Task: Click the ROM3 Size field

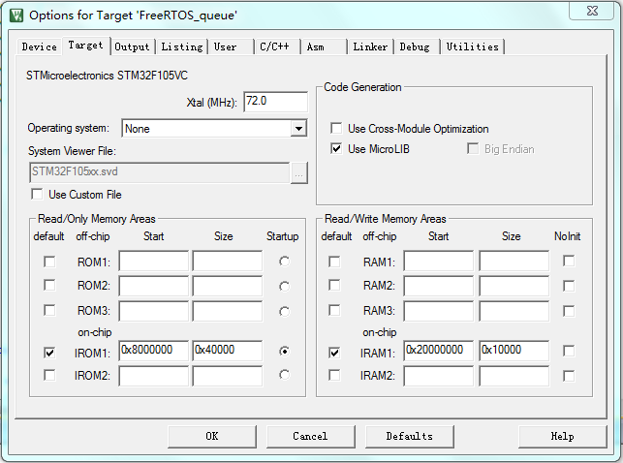Action: 228,311
